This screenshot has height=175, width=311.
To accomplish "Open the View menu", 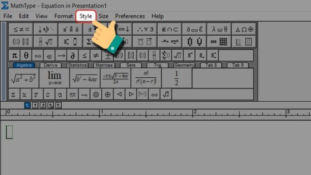I will [41, 16].
